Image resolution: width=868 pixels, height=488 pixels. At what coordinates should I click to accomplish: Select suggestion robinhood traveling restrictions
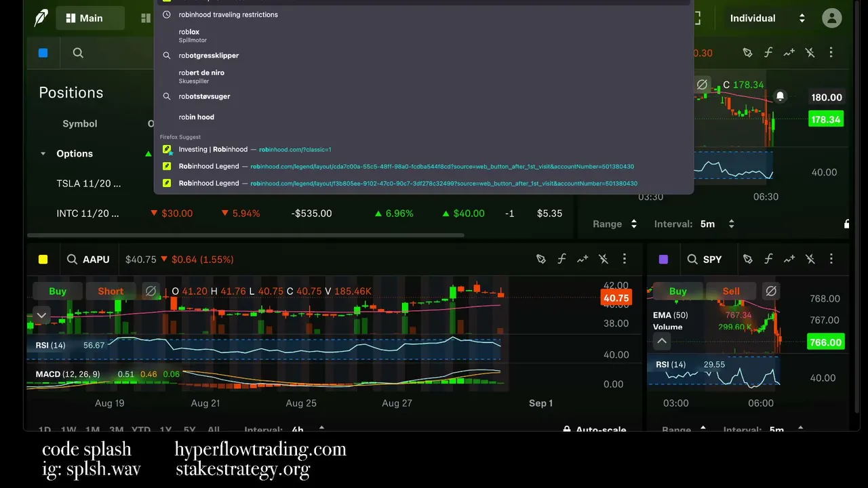pos(424,14)
